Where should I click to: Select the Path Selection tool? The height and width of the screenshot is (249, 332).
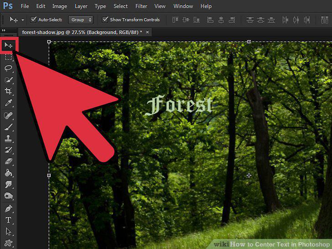pyautogui.click(x=9, y=231)
